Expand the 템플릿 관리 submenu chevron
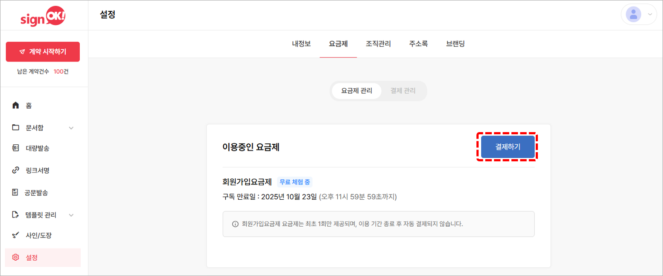 pyautogui.click(x=71, y=215)
